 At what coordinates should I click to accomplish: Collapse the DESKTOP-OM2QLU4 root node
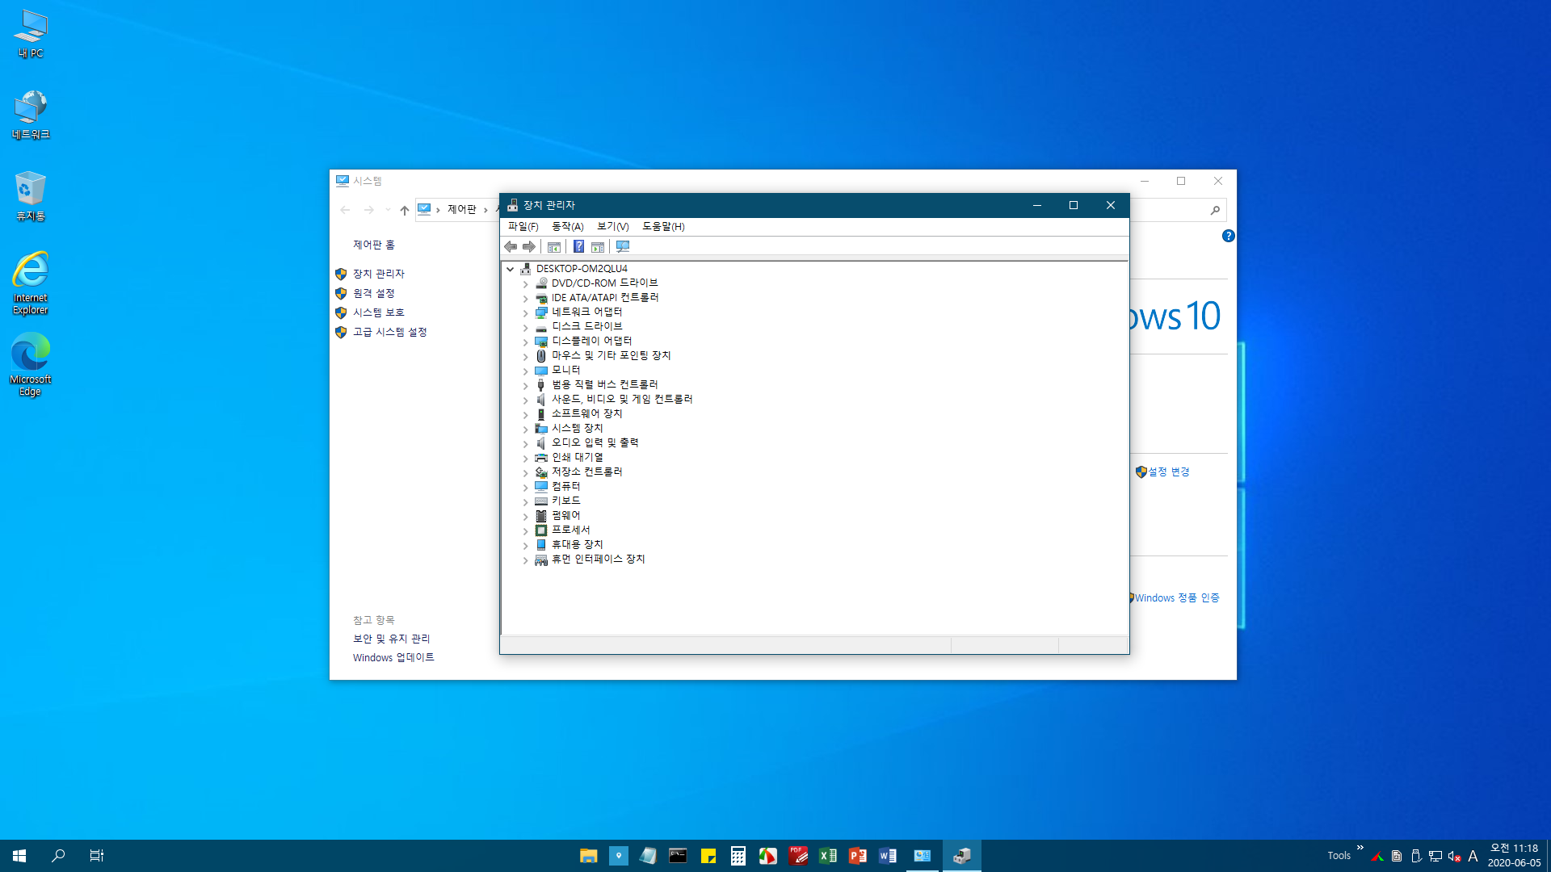pyautogui.click(x=510, y=270)
